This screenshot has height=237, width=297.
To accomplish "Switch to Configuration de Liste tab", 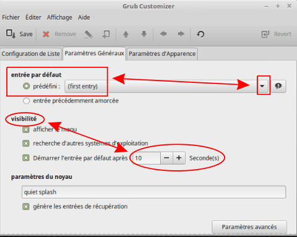I will [x=31, y=54].
